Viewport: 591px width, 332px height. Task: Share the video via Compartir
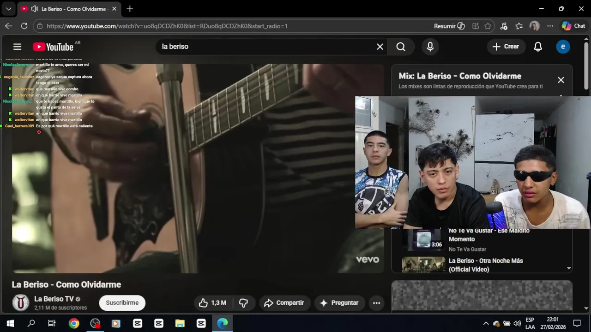tap(284, 303)
